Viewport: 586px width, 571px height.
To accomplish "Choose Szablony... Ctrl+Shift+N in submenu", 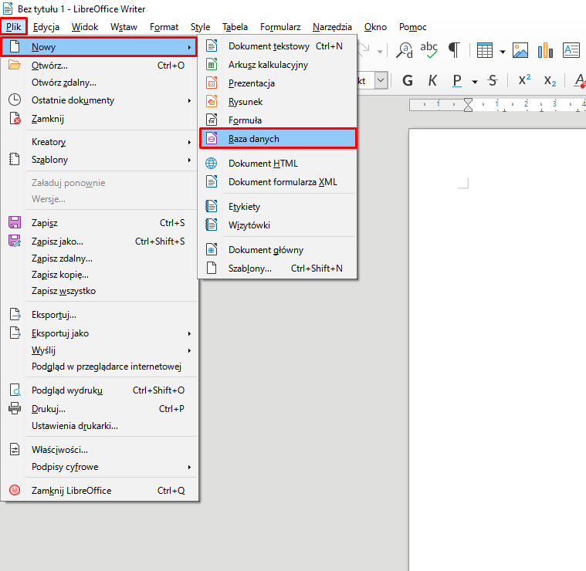I will click(277, 268).
